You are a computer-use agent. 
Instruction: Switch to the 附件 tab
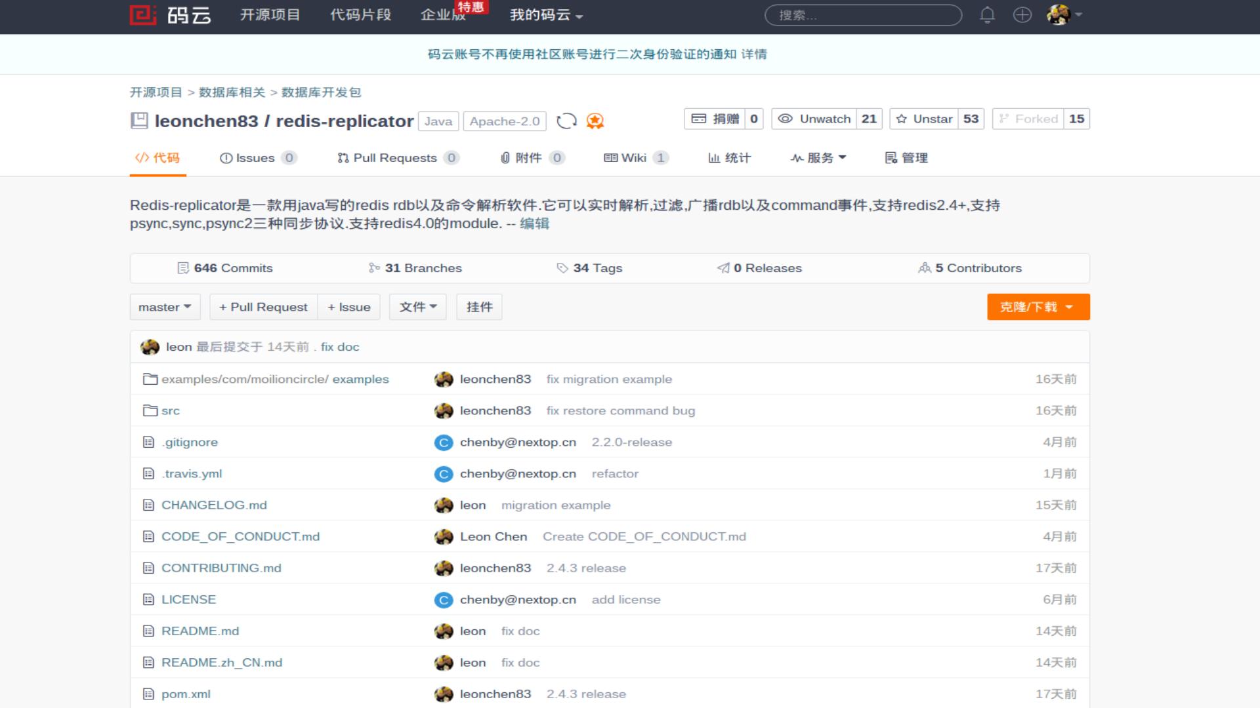click(532, 158)
